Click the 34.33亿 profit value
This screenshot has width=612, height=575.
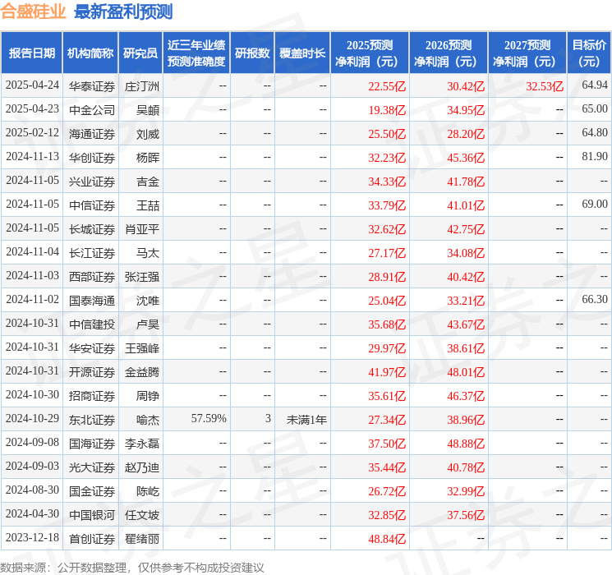[387, 182]
